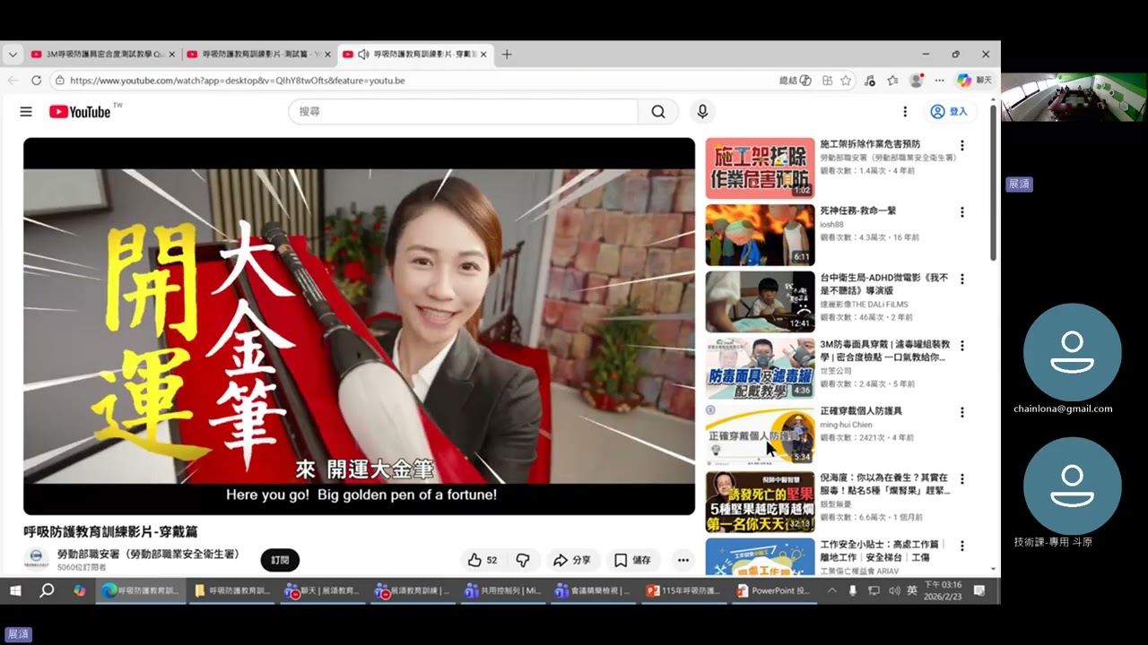Open the 正確穿戴個人防護具 video title
Image resolution: width=1148 pixels, height=645 pixels.
click(861, 411)
